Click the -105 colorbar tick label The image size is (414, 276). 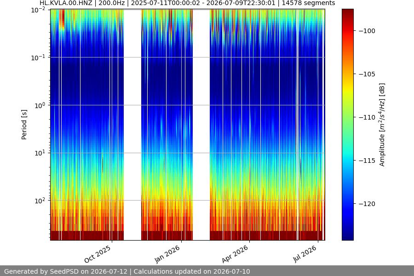(x=367, y=74)
